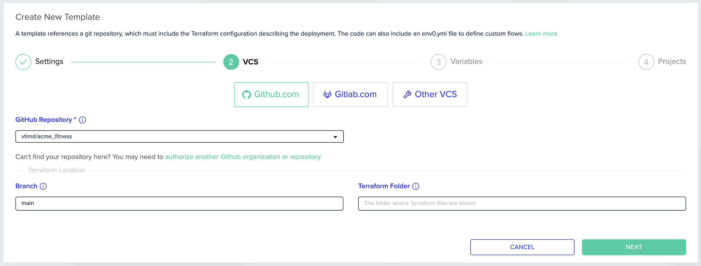Click the VCS step number 2 circle
Viewport: 701px width, 266px height.
click(x=231, y=62)
